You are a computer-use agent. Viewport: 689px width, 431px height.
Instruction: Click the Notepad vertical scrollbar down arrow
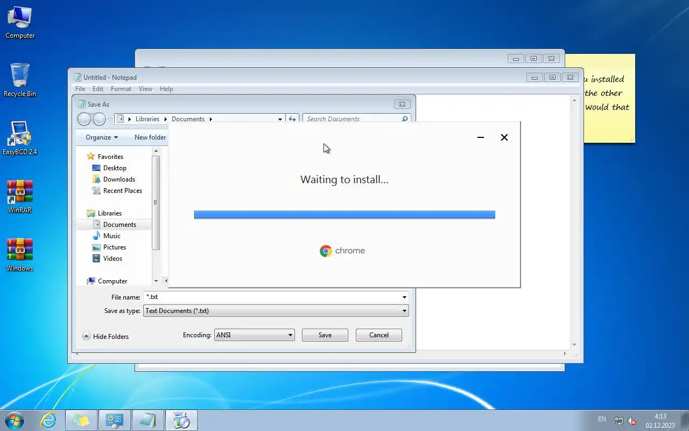(x=574, y=345)
